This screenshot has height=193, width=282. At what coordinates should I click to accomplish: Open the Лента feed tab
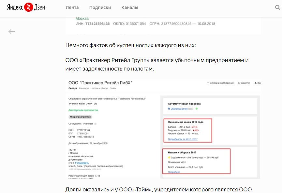(x=72, y=7)
